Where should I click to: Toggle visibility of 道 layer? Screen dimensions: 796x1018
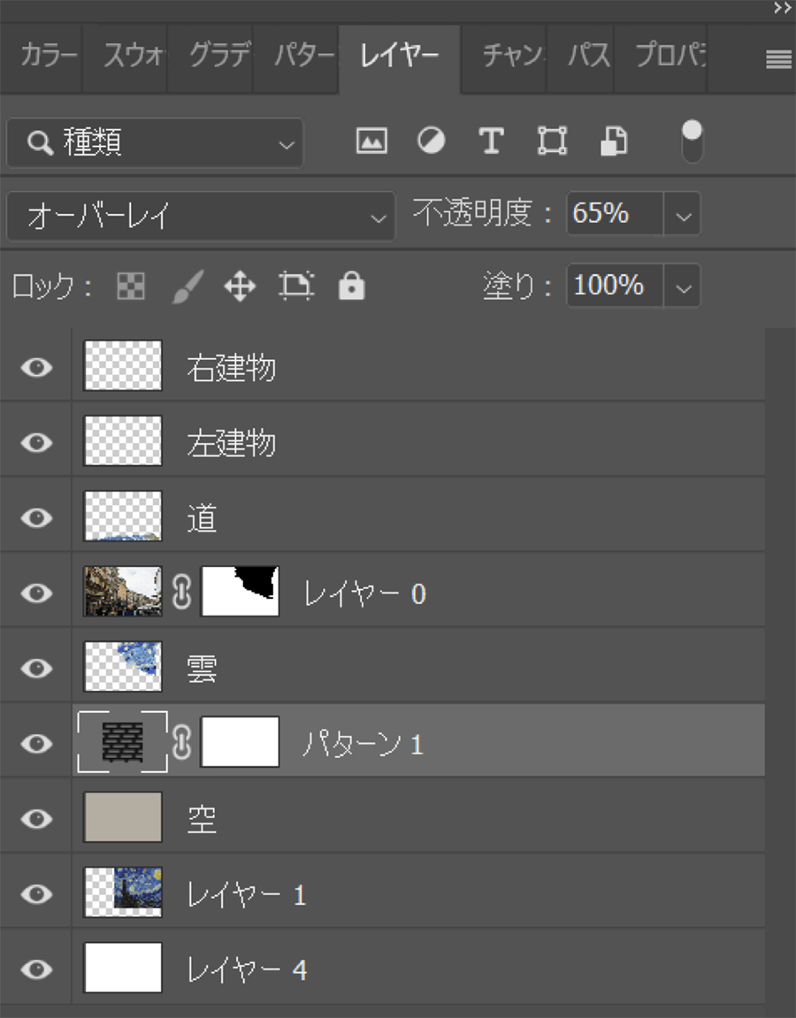(x=36, y=518)
